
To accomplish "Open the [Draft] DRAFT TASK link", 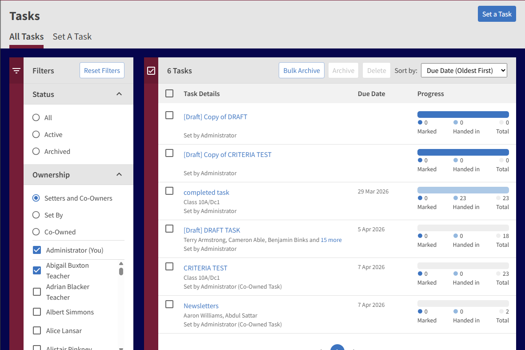I will (212, 230).
